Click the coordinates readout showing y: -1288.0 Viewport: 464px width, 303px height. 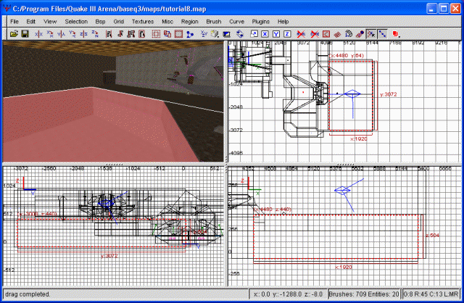[288, 294]
